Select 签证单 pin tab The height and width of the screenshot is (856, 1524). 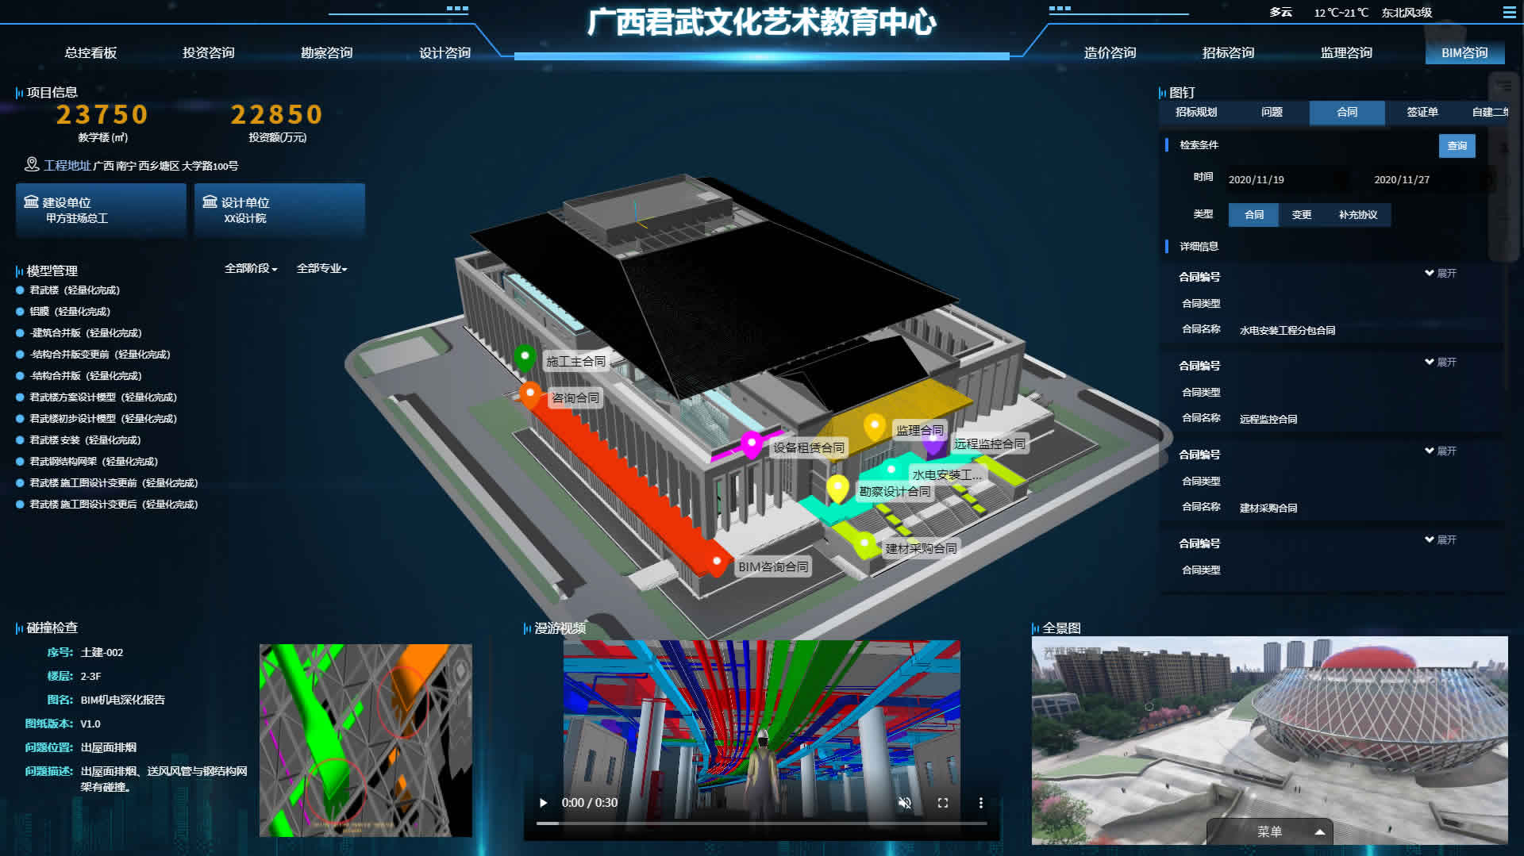click(x=1422, y=112)
